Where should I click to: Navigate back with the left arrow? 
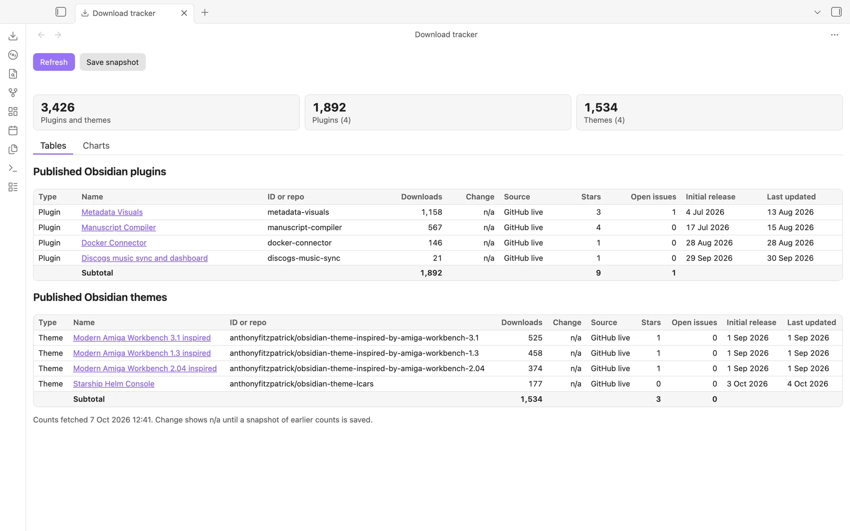[41, 35]
